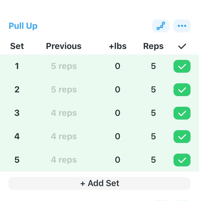Screen dimensions: 199x201
Task: Edit reps field for set 5
Action: tap(153, 160)
